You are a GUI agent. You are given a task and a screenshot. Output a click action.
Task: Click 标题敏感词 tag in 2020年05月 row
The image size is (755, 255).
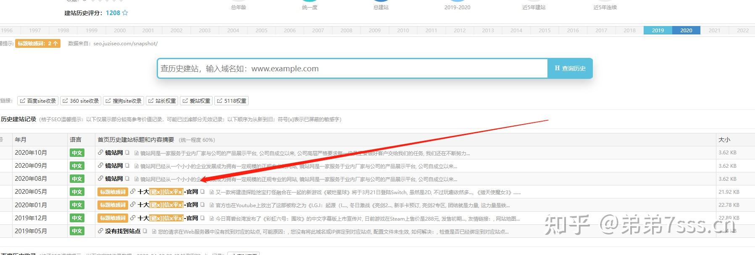coord(113,192)
